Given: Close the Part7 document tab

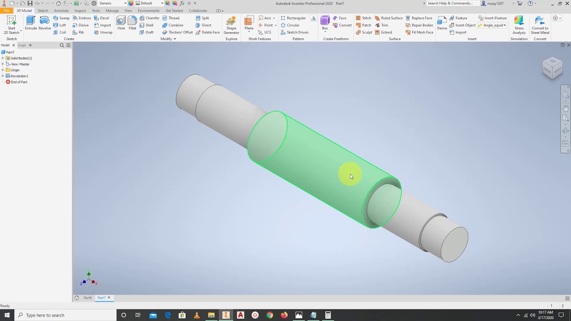Looking at the screenshot, I should (109, 298).
